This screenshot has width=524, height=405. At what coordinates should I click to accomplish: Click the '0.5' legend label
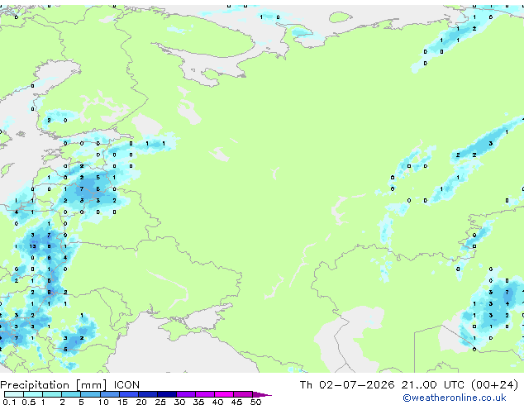coord(28,402)
